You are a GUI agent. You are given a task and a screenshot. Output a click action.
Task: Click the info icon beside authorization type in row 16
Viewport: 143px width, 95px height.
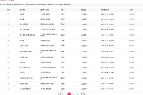point(87,14)
